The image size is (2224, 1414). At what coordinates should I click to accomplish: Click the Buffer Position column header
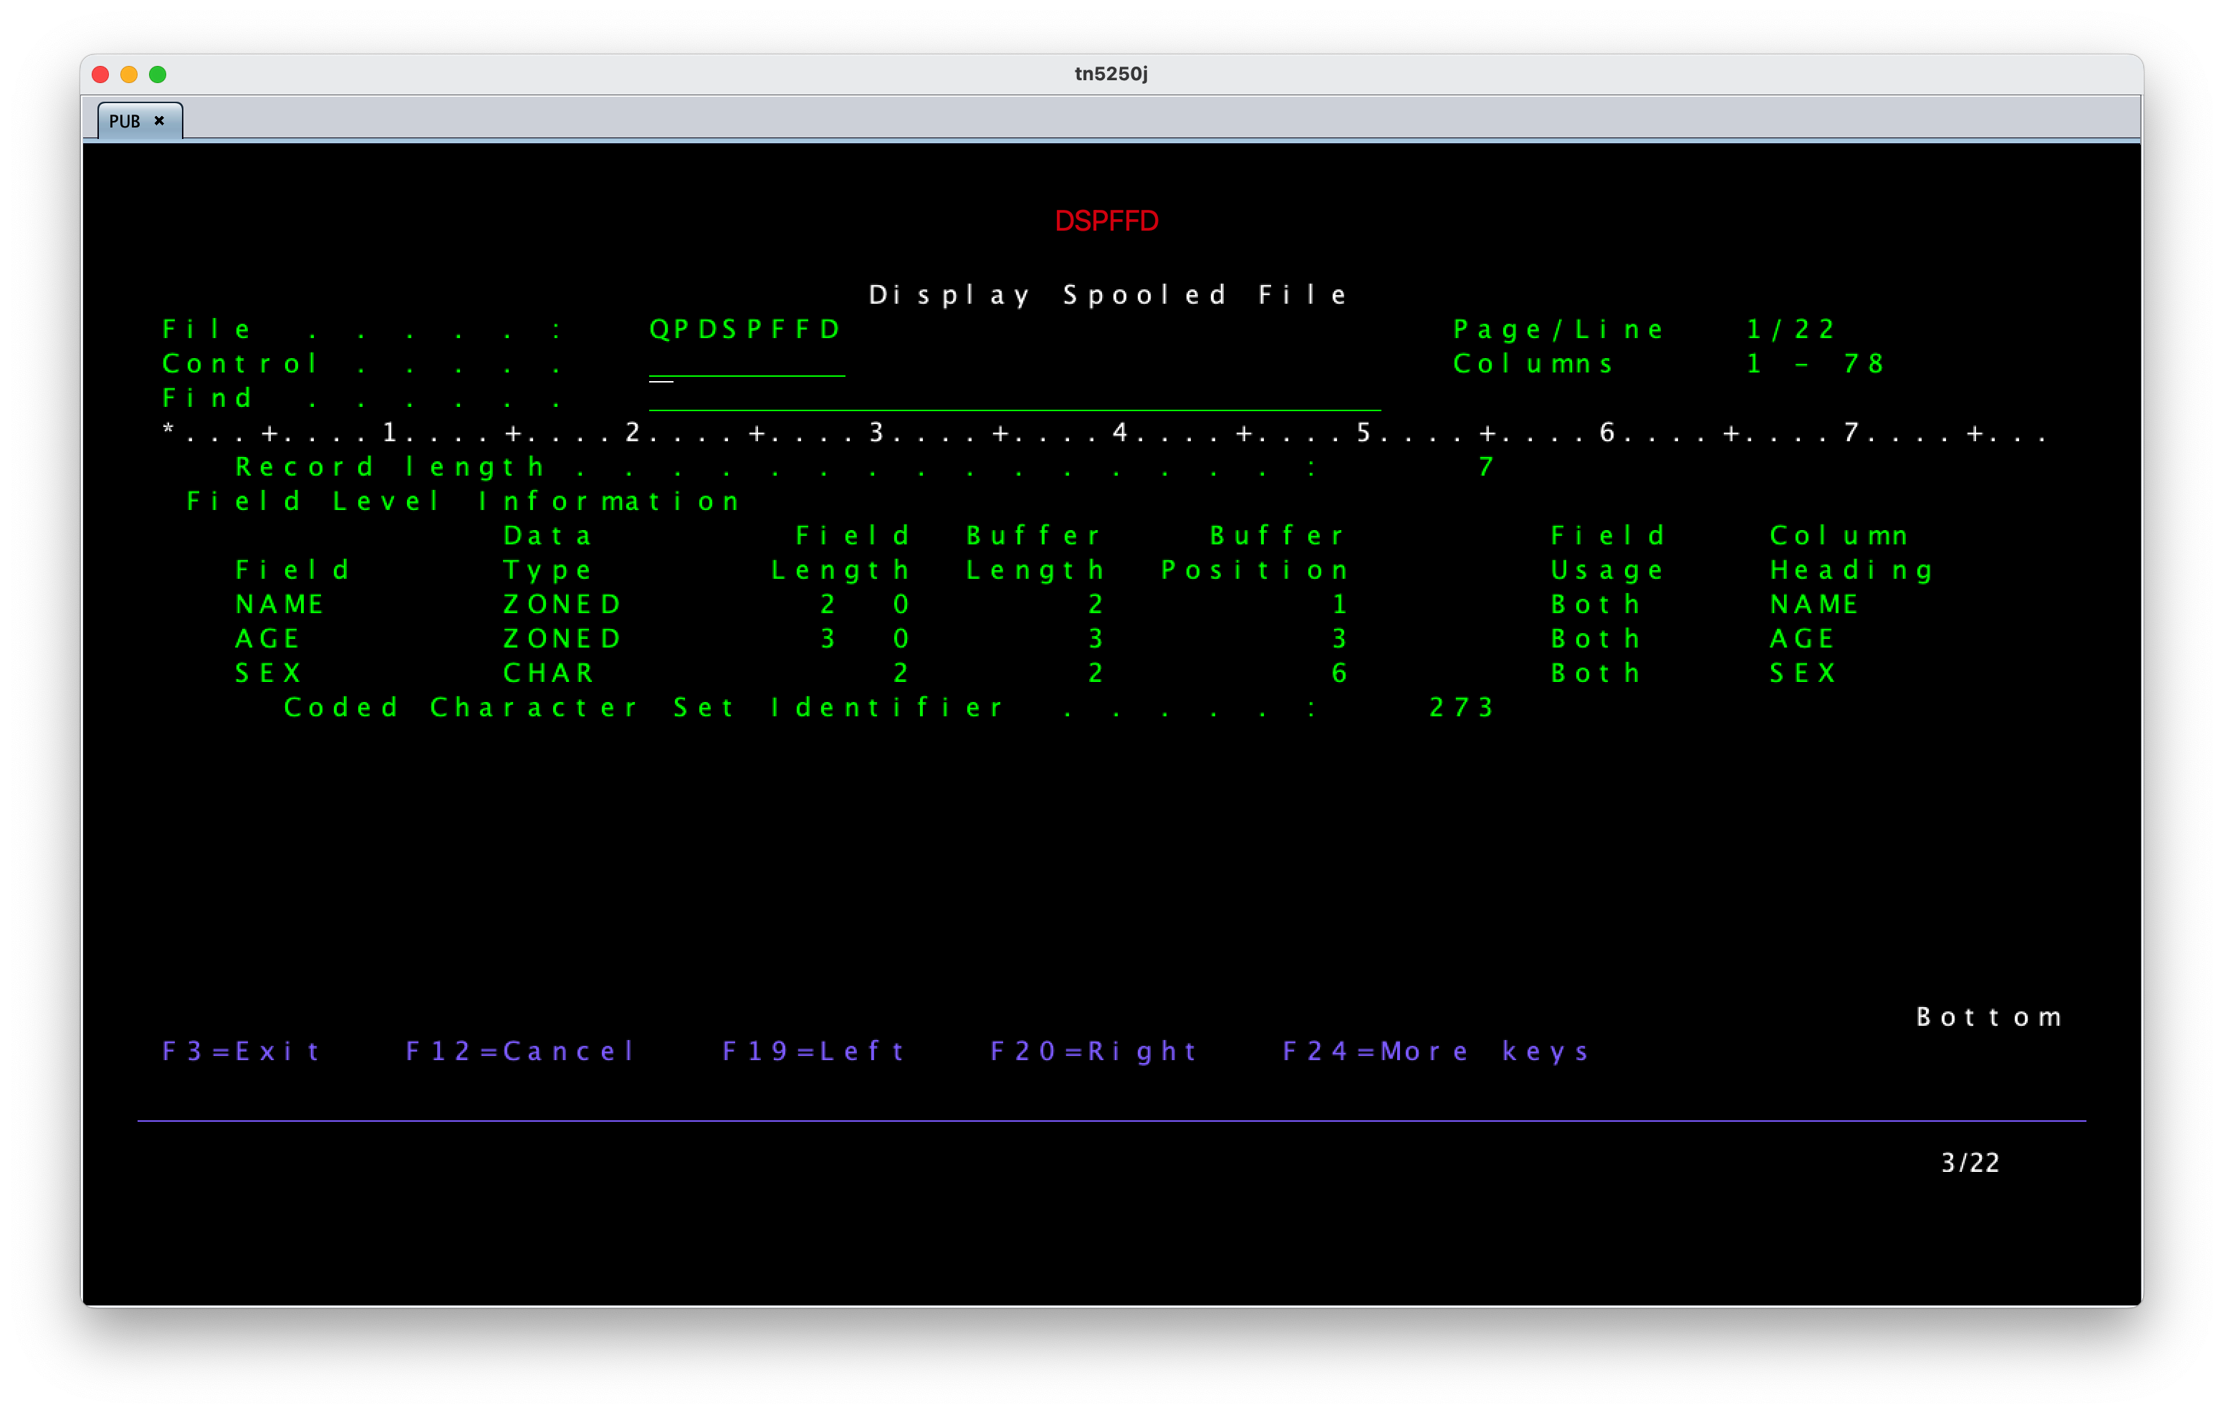pyautogui.click(x=1255, y=552)
